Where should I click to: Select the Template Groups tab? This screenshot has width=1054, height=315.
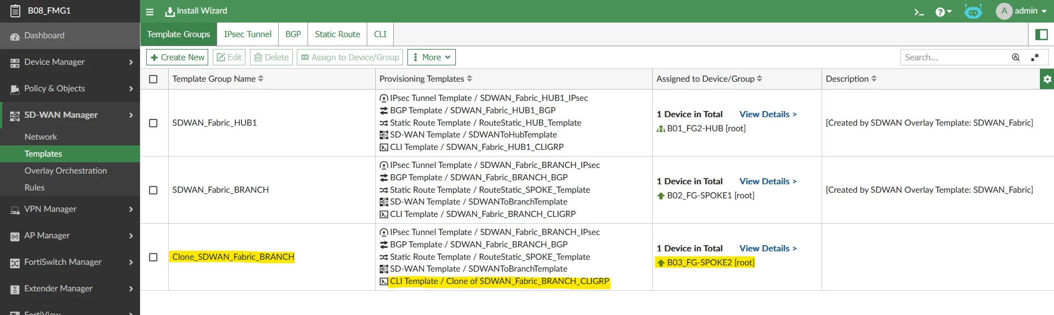(179, 34)
